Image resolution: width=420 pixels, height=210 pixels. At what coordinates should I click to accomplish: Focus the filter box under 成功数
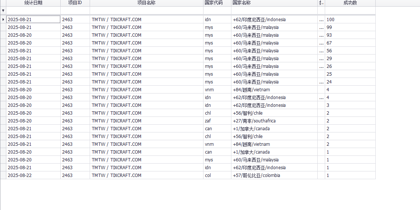tap(350, 10)
